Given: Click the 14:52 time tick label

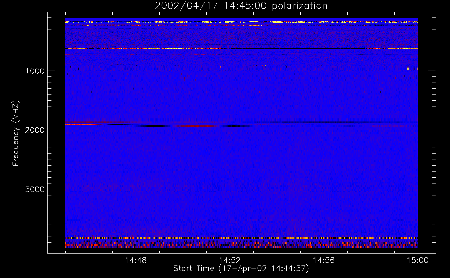Looking at the screenshot, I should pyautogui.click(x=230, y=260).
